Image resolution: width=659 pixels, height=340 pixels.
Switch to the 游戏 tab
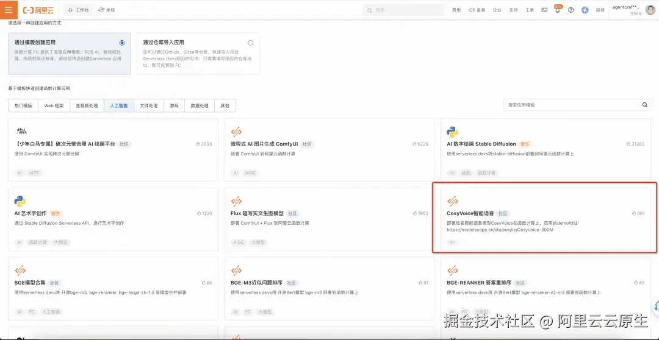point(174,106)
